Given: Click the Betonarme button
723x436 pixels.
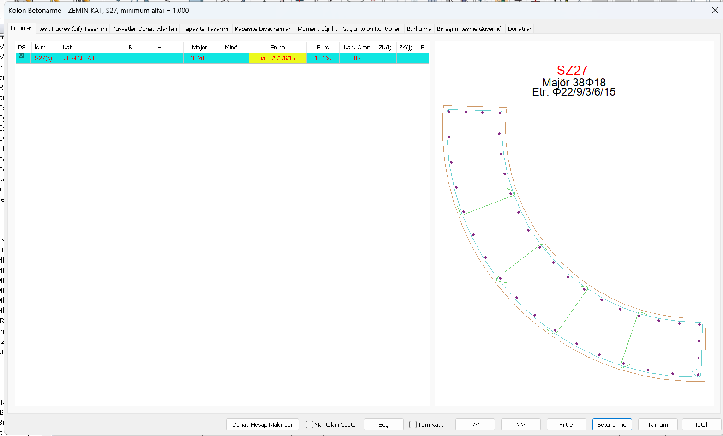Looking at the screenshot, I should (612, 424).
